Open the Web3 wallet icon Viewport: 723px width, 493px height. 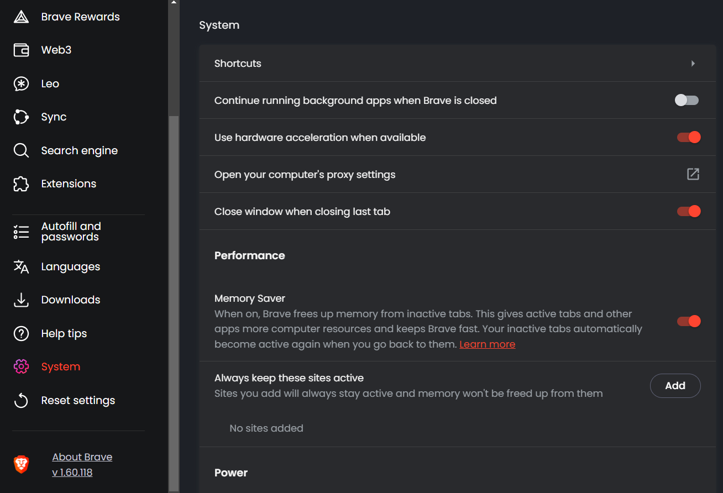[x=21, y=50]
